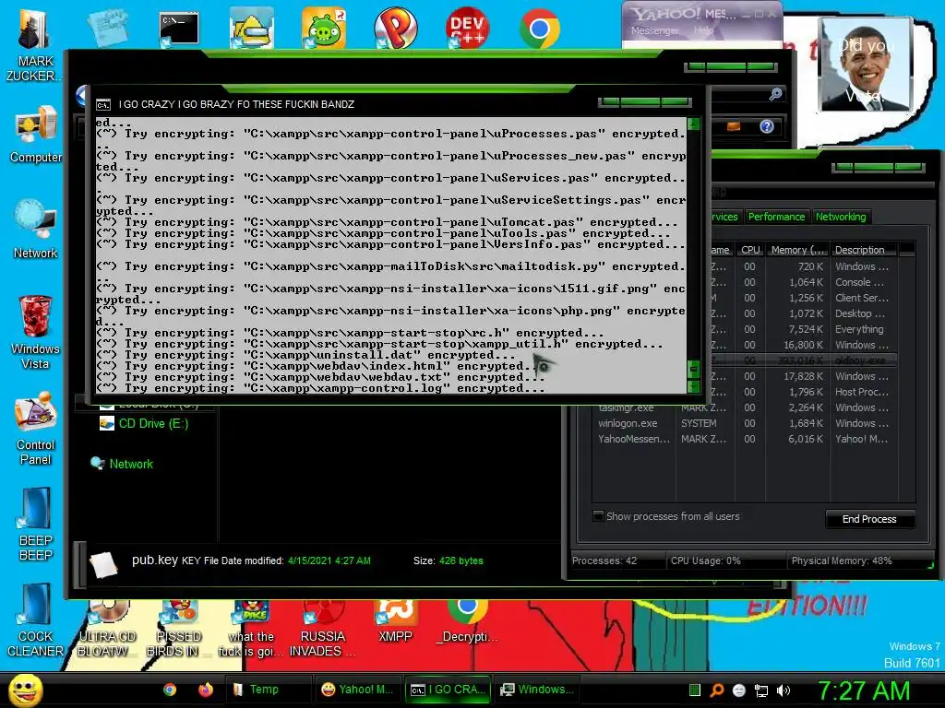Click the network tray icon
Screen dimensions: 945x708
(x=761, y=690)
